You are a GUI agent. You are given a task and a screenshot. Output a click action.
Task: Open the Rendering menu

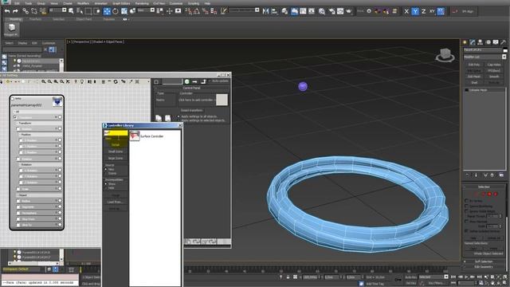[142, 3]
